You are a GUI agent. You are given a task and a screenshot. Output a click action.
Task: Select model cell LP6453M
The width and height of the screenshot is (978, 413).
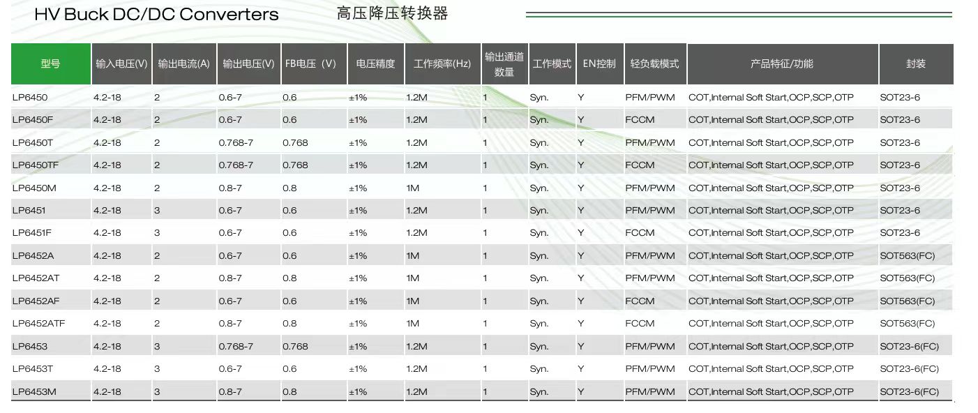pos(34,392)
